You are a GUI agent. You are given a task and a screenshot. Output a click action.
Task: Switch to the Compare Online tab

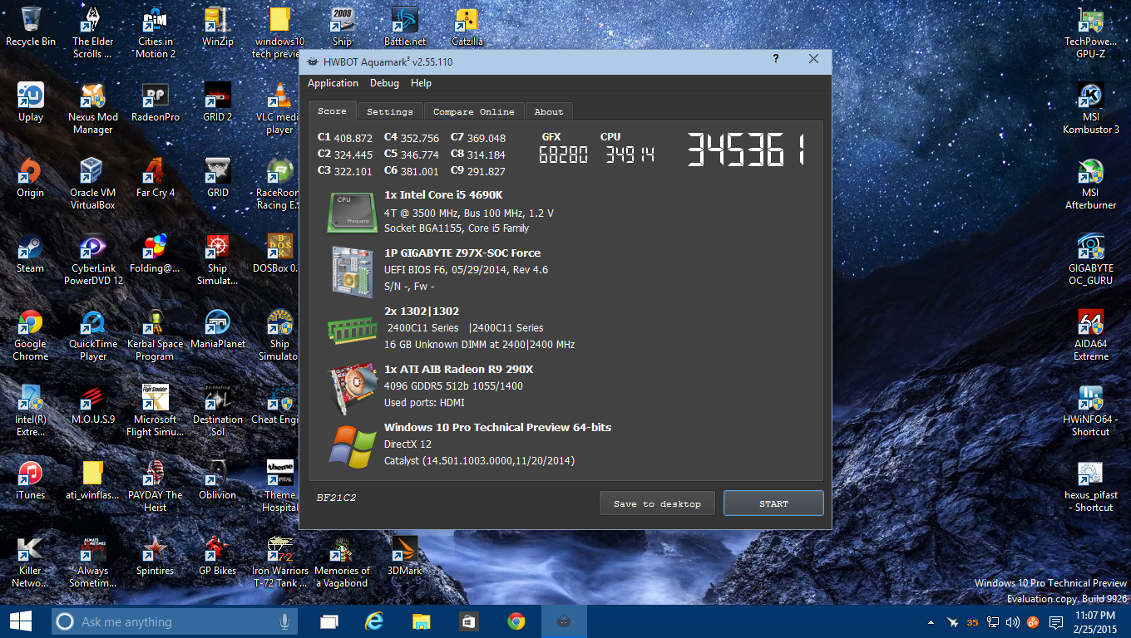[x=473, y=111]
